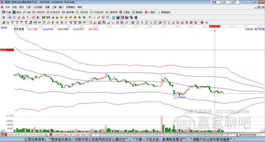
Task: Select the zigzag wave line tool
Action: pyautogui.click(x=113, y=22)
